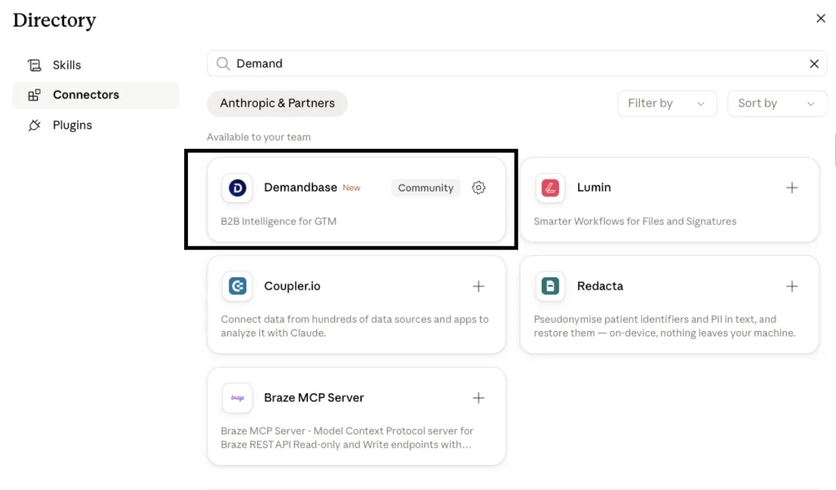Click the Redacta pseudonymise description
Image resolution: width=836 pixels, height=490 pixels.
pyautogui.click(x=665, y=326)
